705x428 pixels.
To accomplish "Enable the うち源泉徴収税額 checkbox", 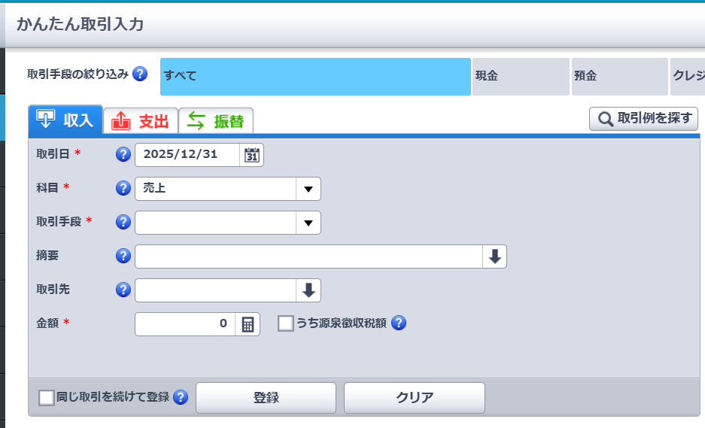I will (286, 323).
